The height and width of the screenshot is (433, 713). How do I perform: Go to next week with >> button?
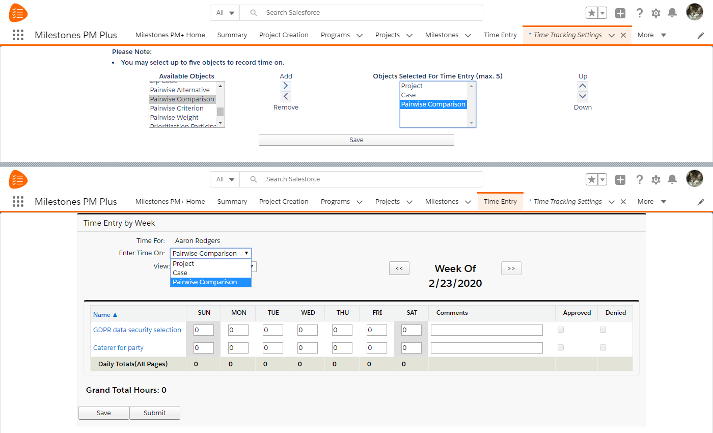point(511,268)
